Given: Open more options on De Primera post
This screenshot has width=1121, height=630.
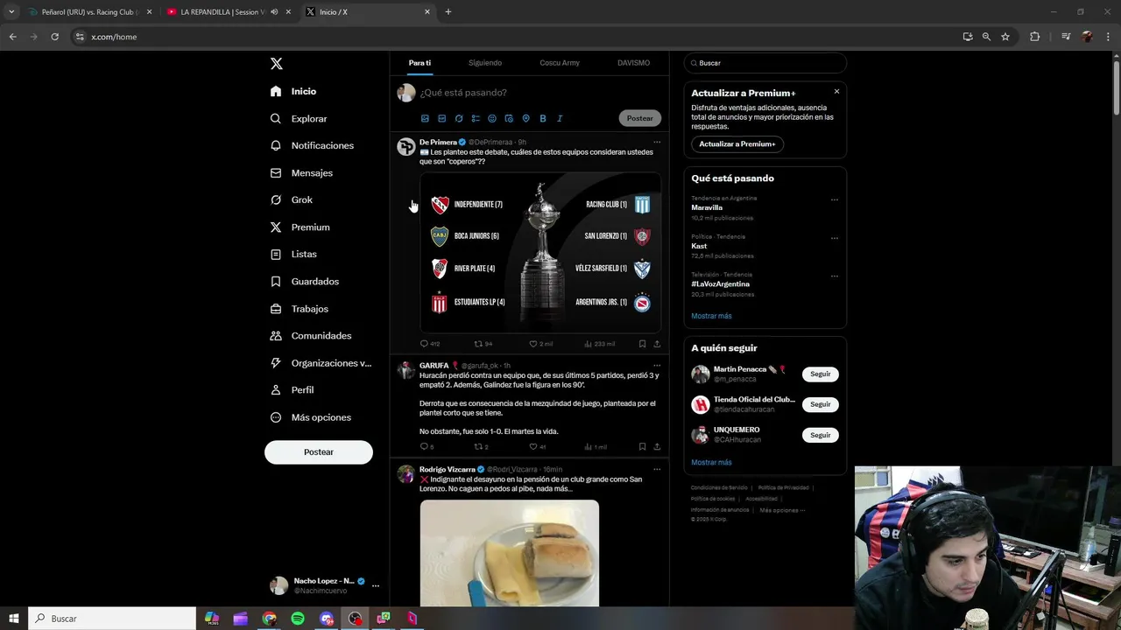Looking at the screenshot, I should (657, 142).
